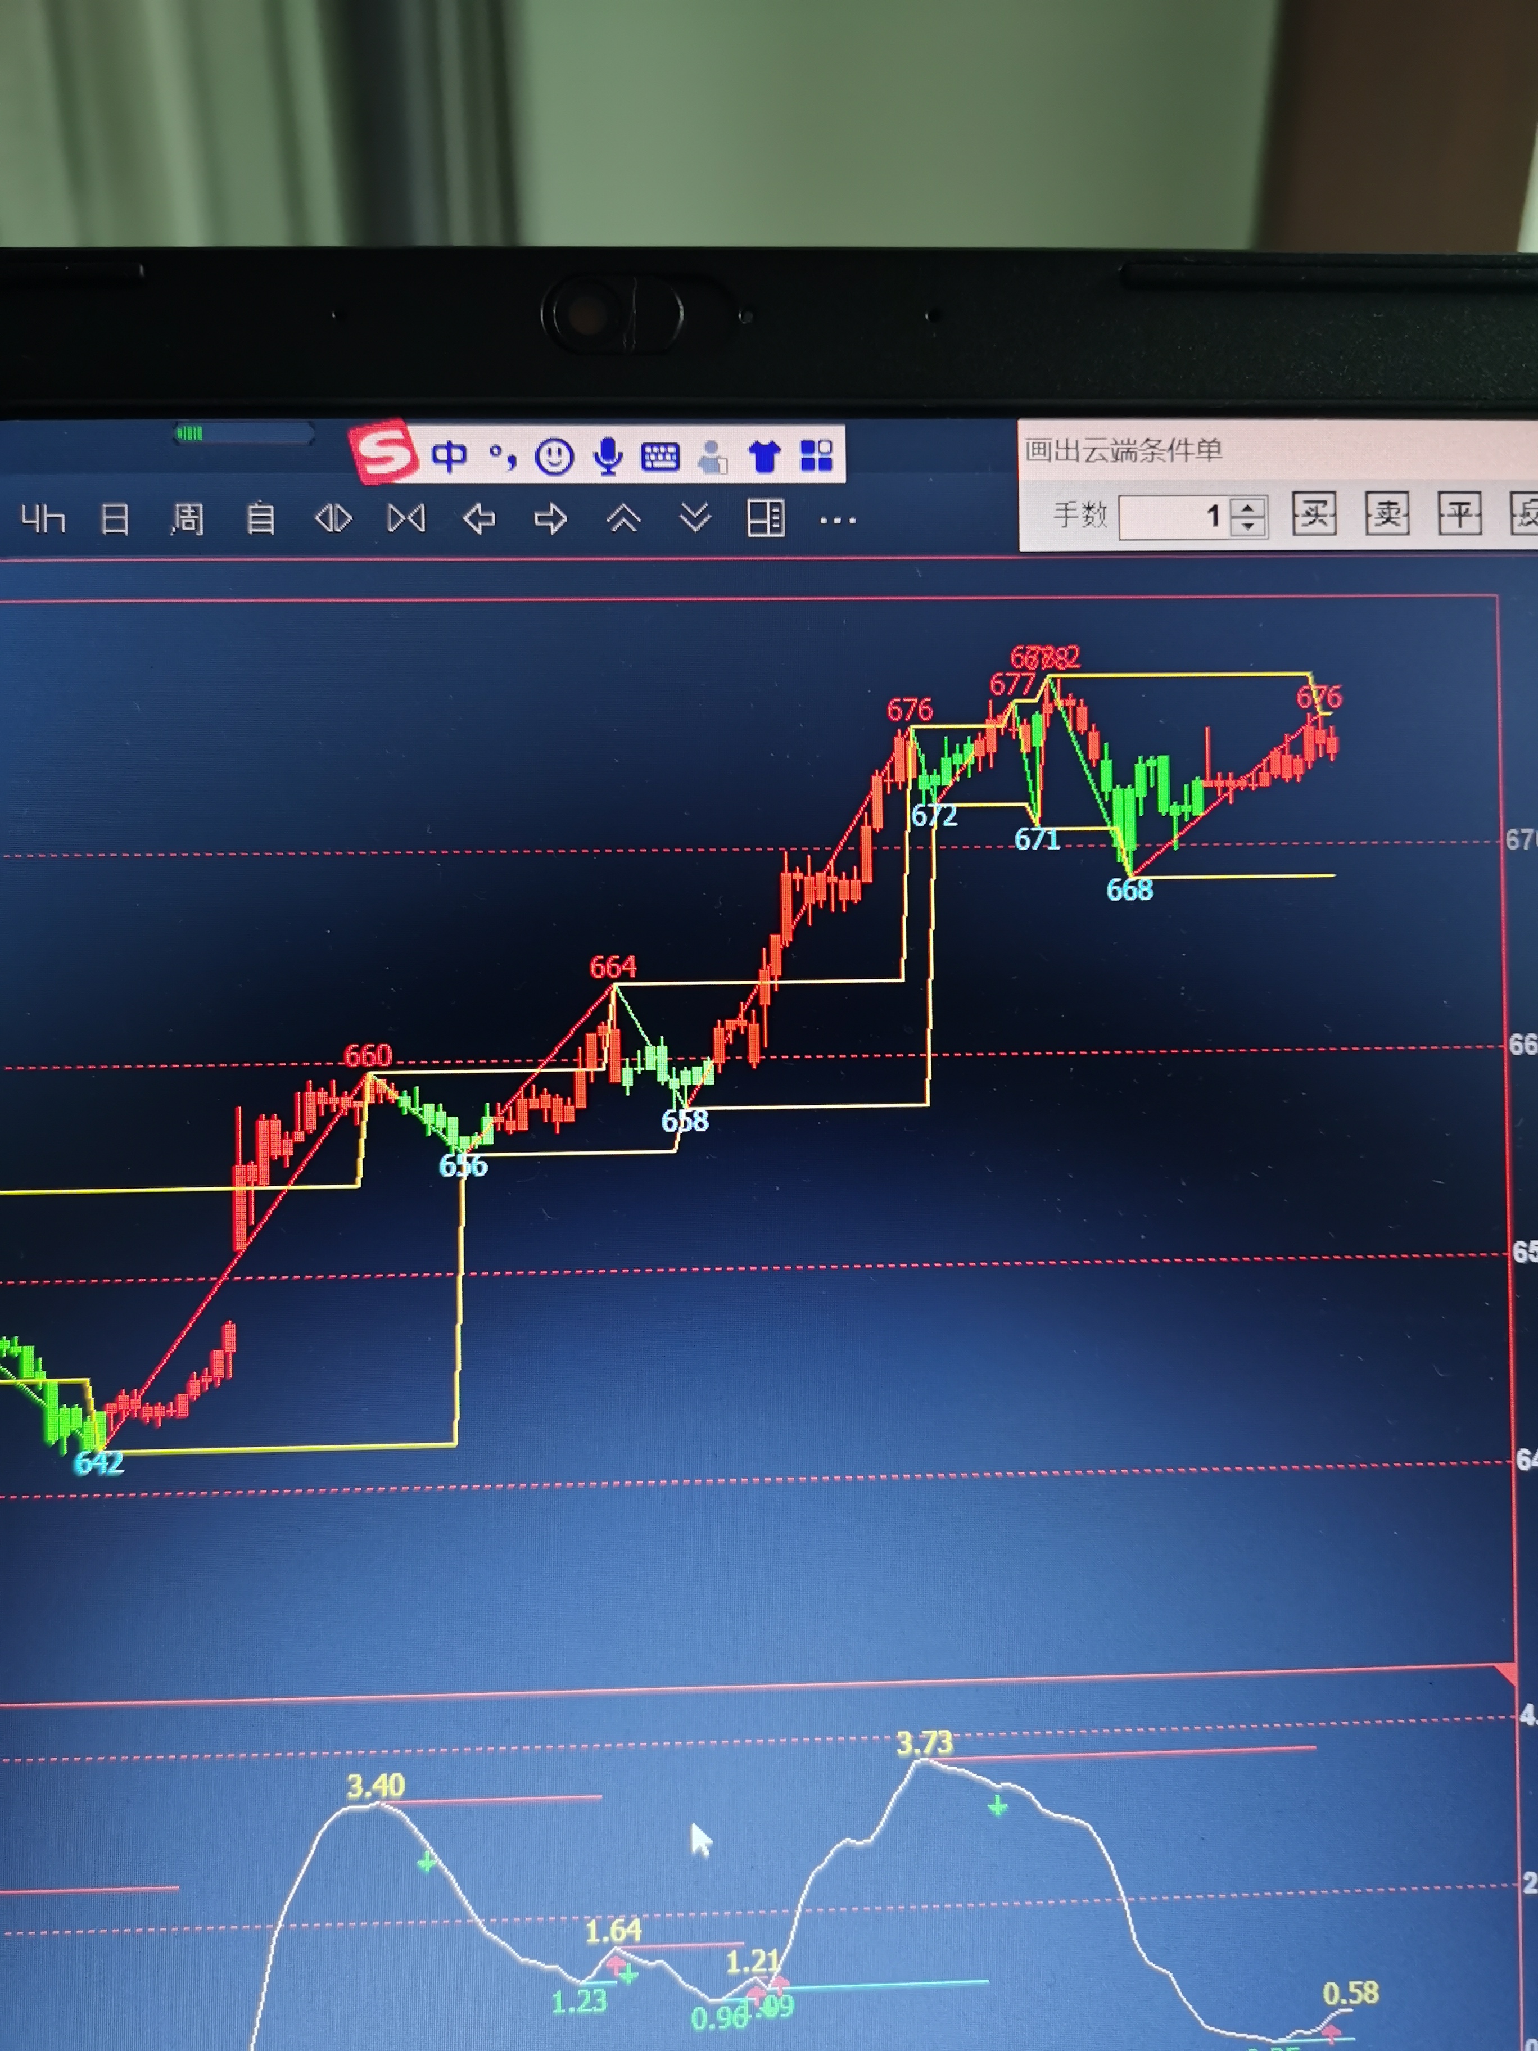Click the 买 buy button

(1314, 514)
